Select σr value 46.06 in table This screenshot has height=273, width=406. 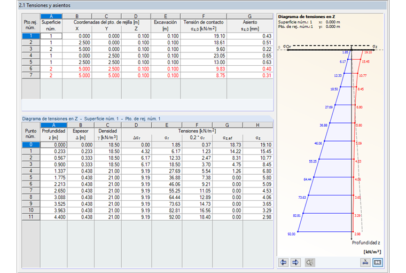[x=167, y=184]
